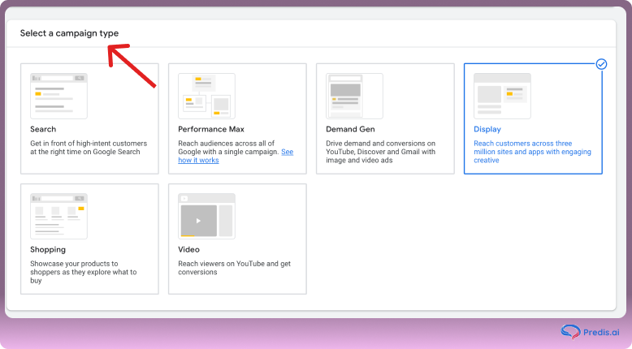Click the Display card title

(x=487, y=129)
